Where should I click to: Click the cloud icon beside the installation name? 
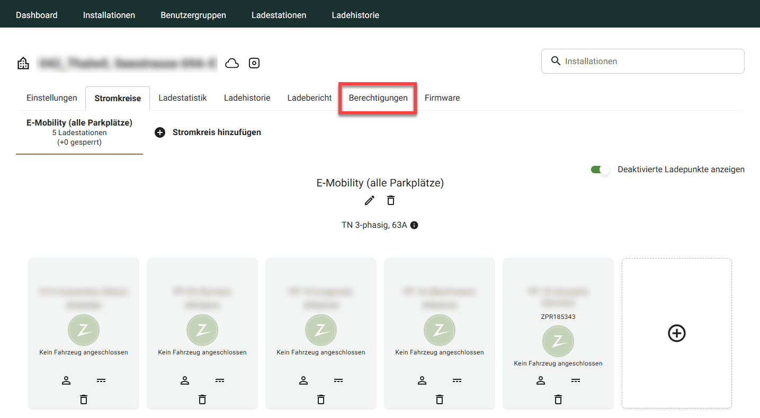[x=232, y=64]
